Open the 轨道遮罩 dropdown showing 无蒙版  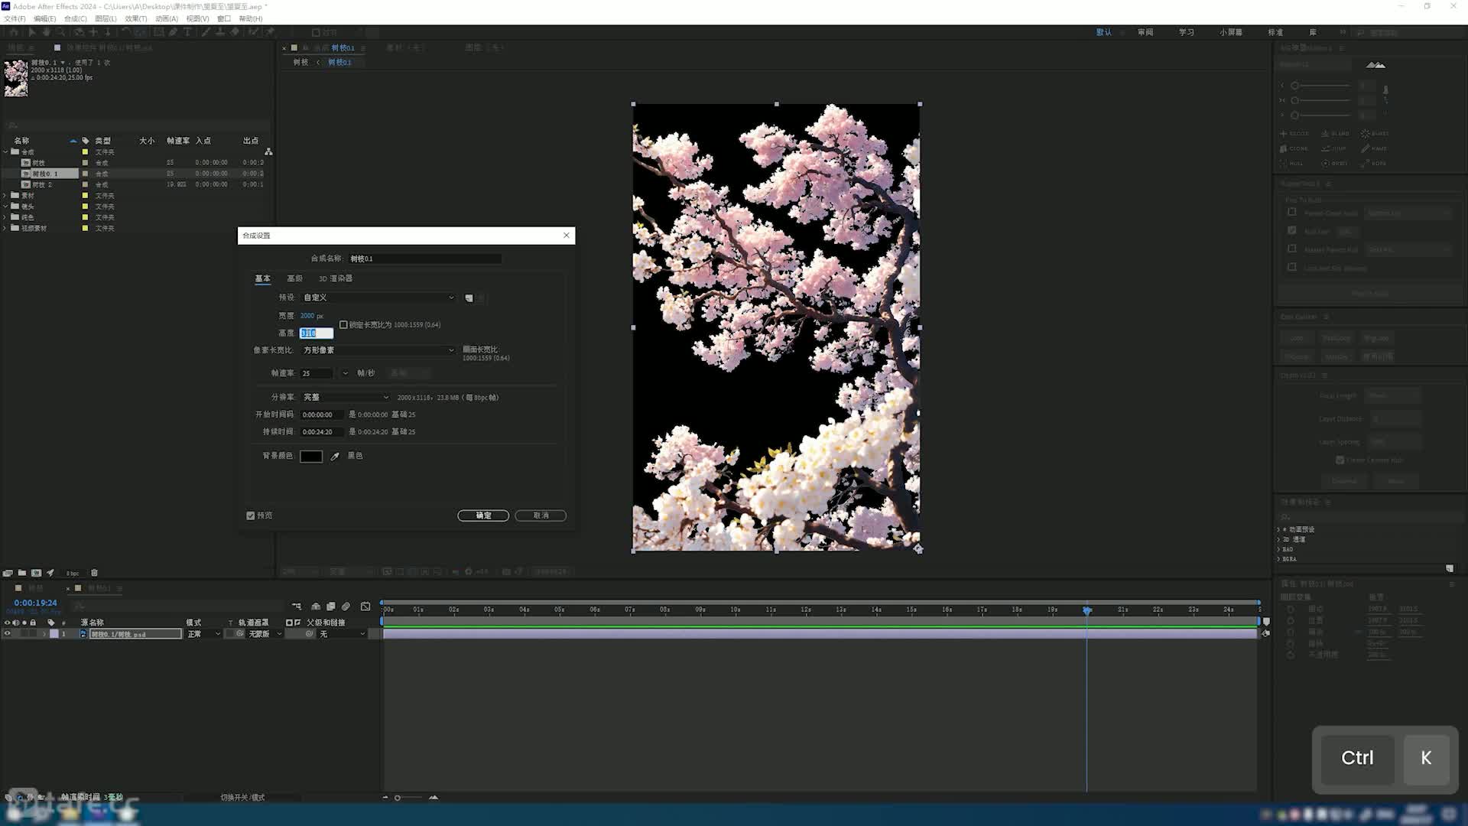(x=265, y=634)
